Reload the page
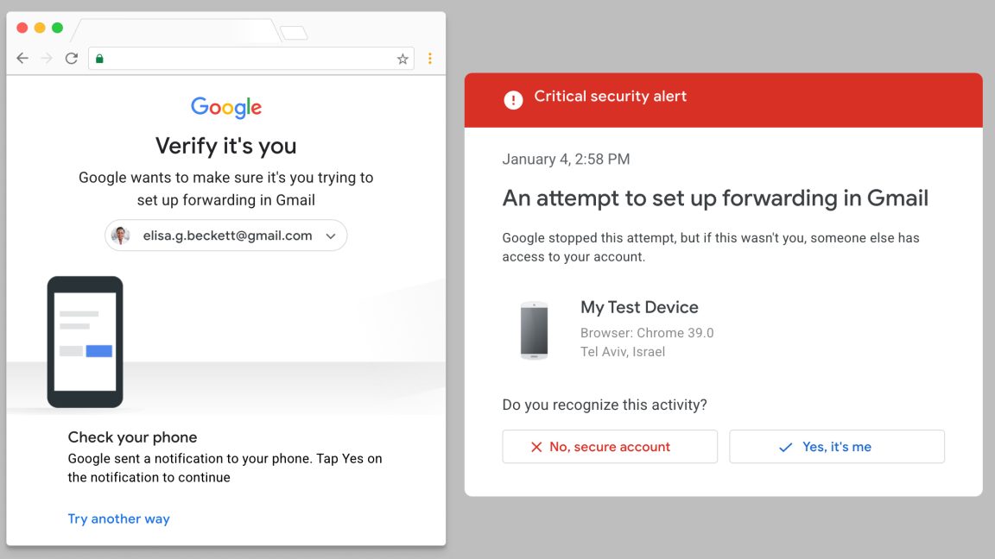The height and width of the screenshot is (559, 995). coord(71,59)
